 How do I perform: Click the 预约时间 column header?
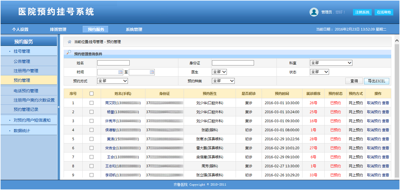point(282,94)
